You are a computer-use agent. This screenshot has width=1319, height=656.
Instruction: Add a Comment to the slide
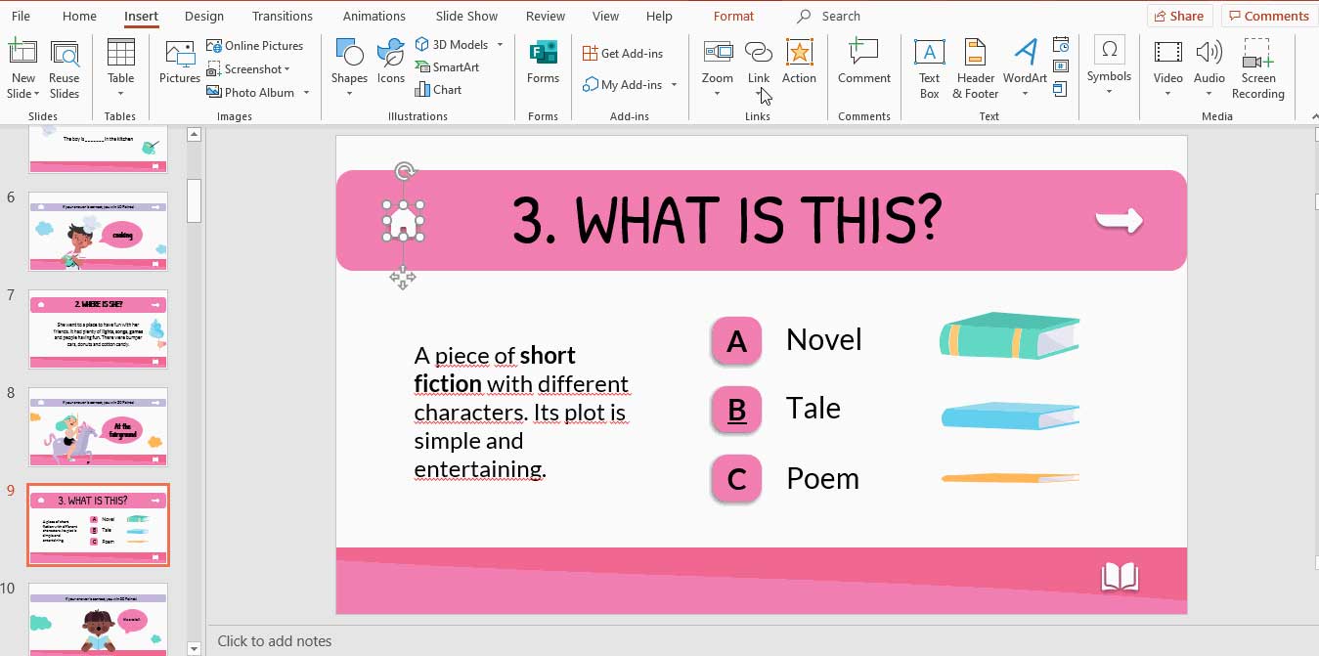863,68
